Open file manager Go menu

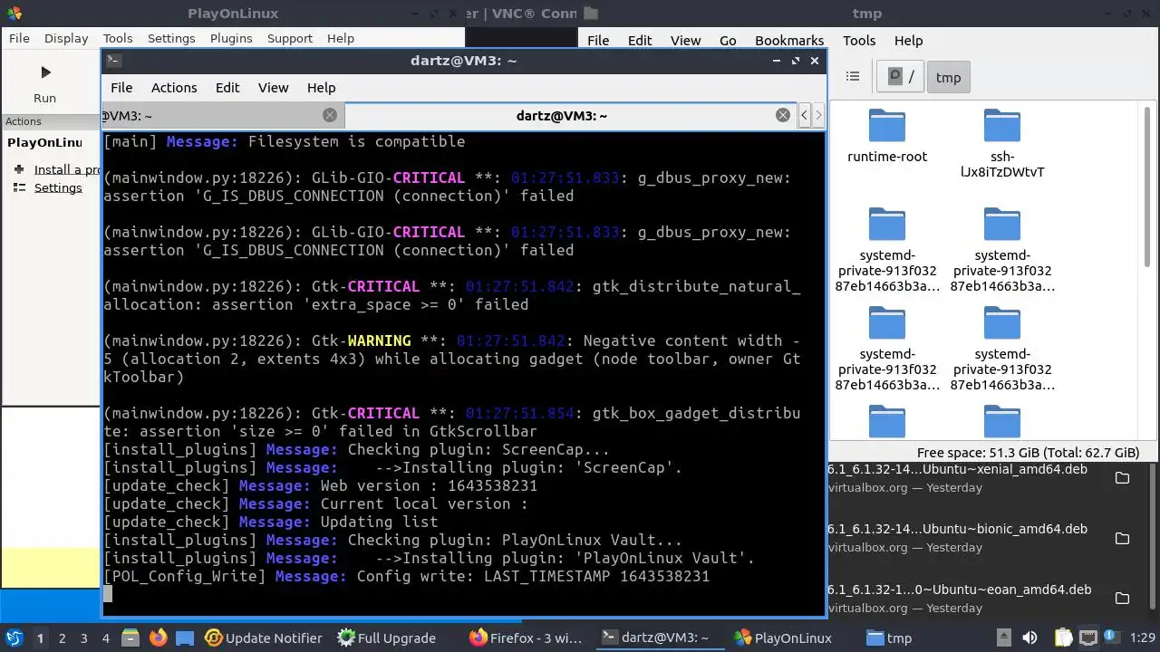pos(728,40)
